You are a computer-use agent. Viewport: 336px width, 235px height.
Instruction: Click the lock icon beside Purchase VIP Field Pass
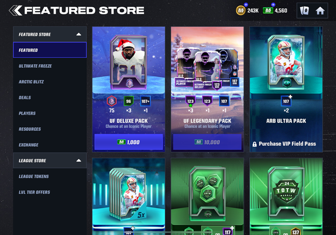254,144
